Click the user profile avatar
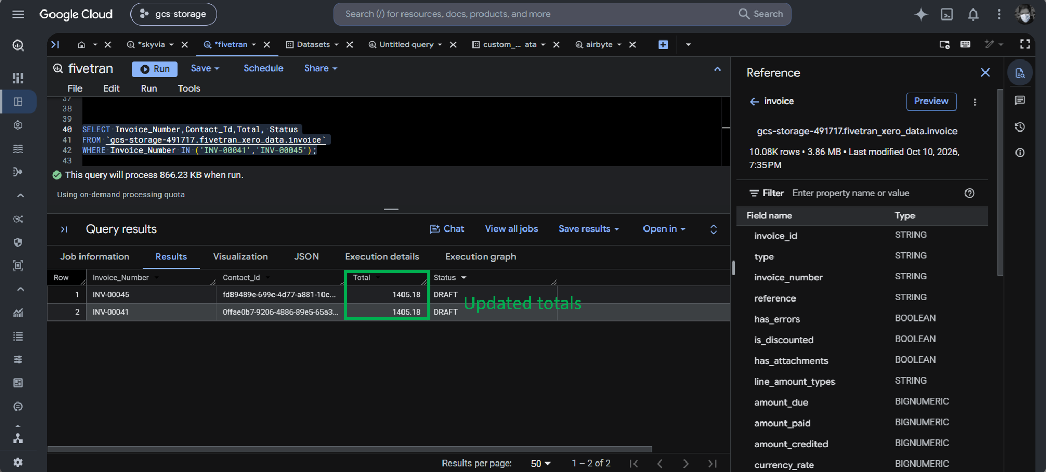This screenshot has width=1046, height=472. click(x=1024, y=14)
